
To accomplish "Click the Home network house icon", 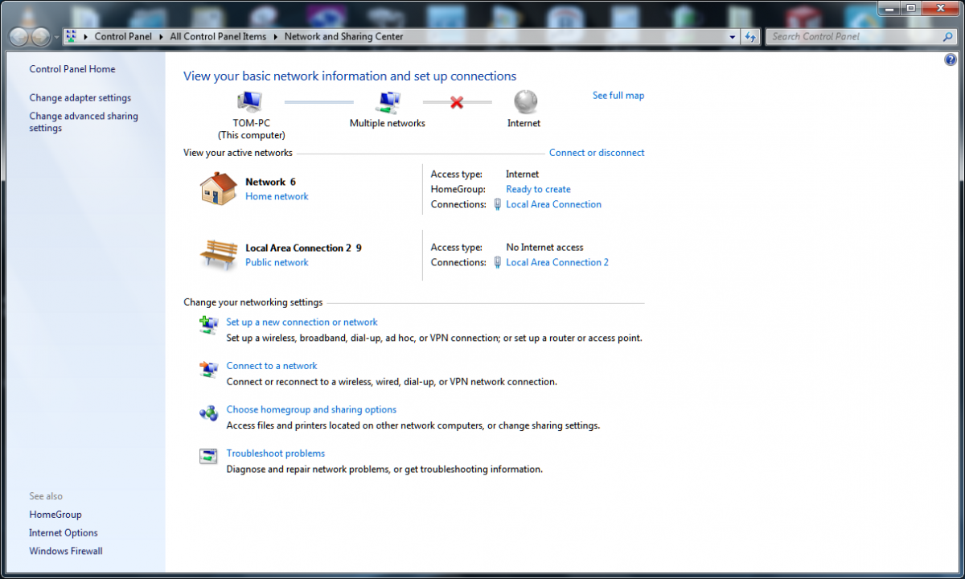I will (x=218, y=188).
